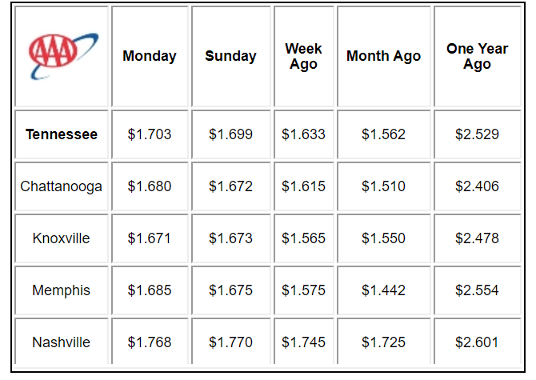Click Nashville Monday price $1.768
536x380 pixels.
150,342
